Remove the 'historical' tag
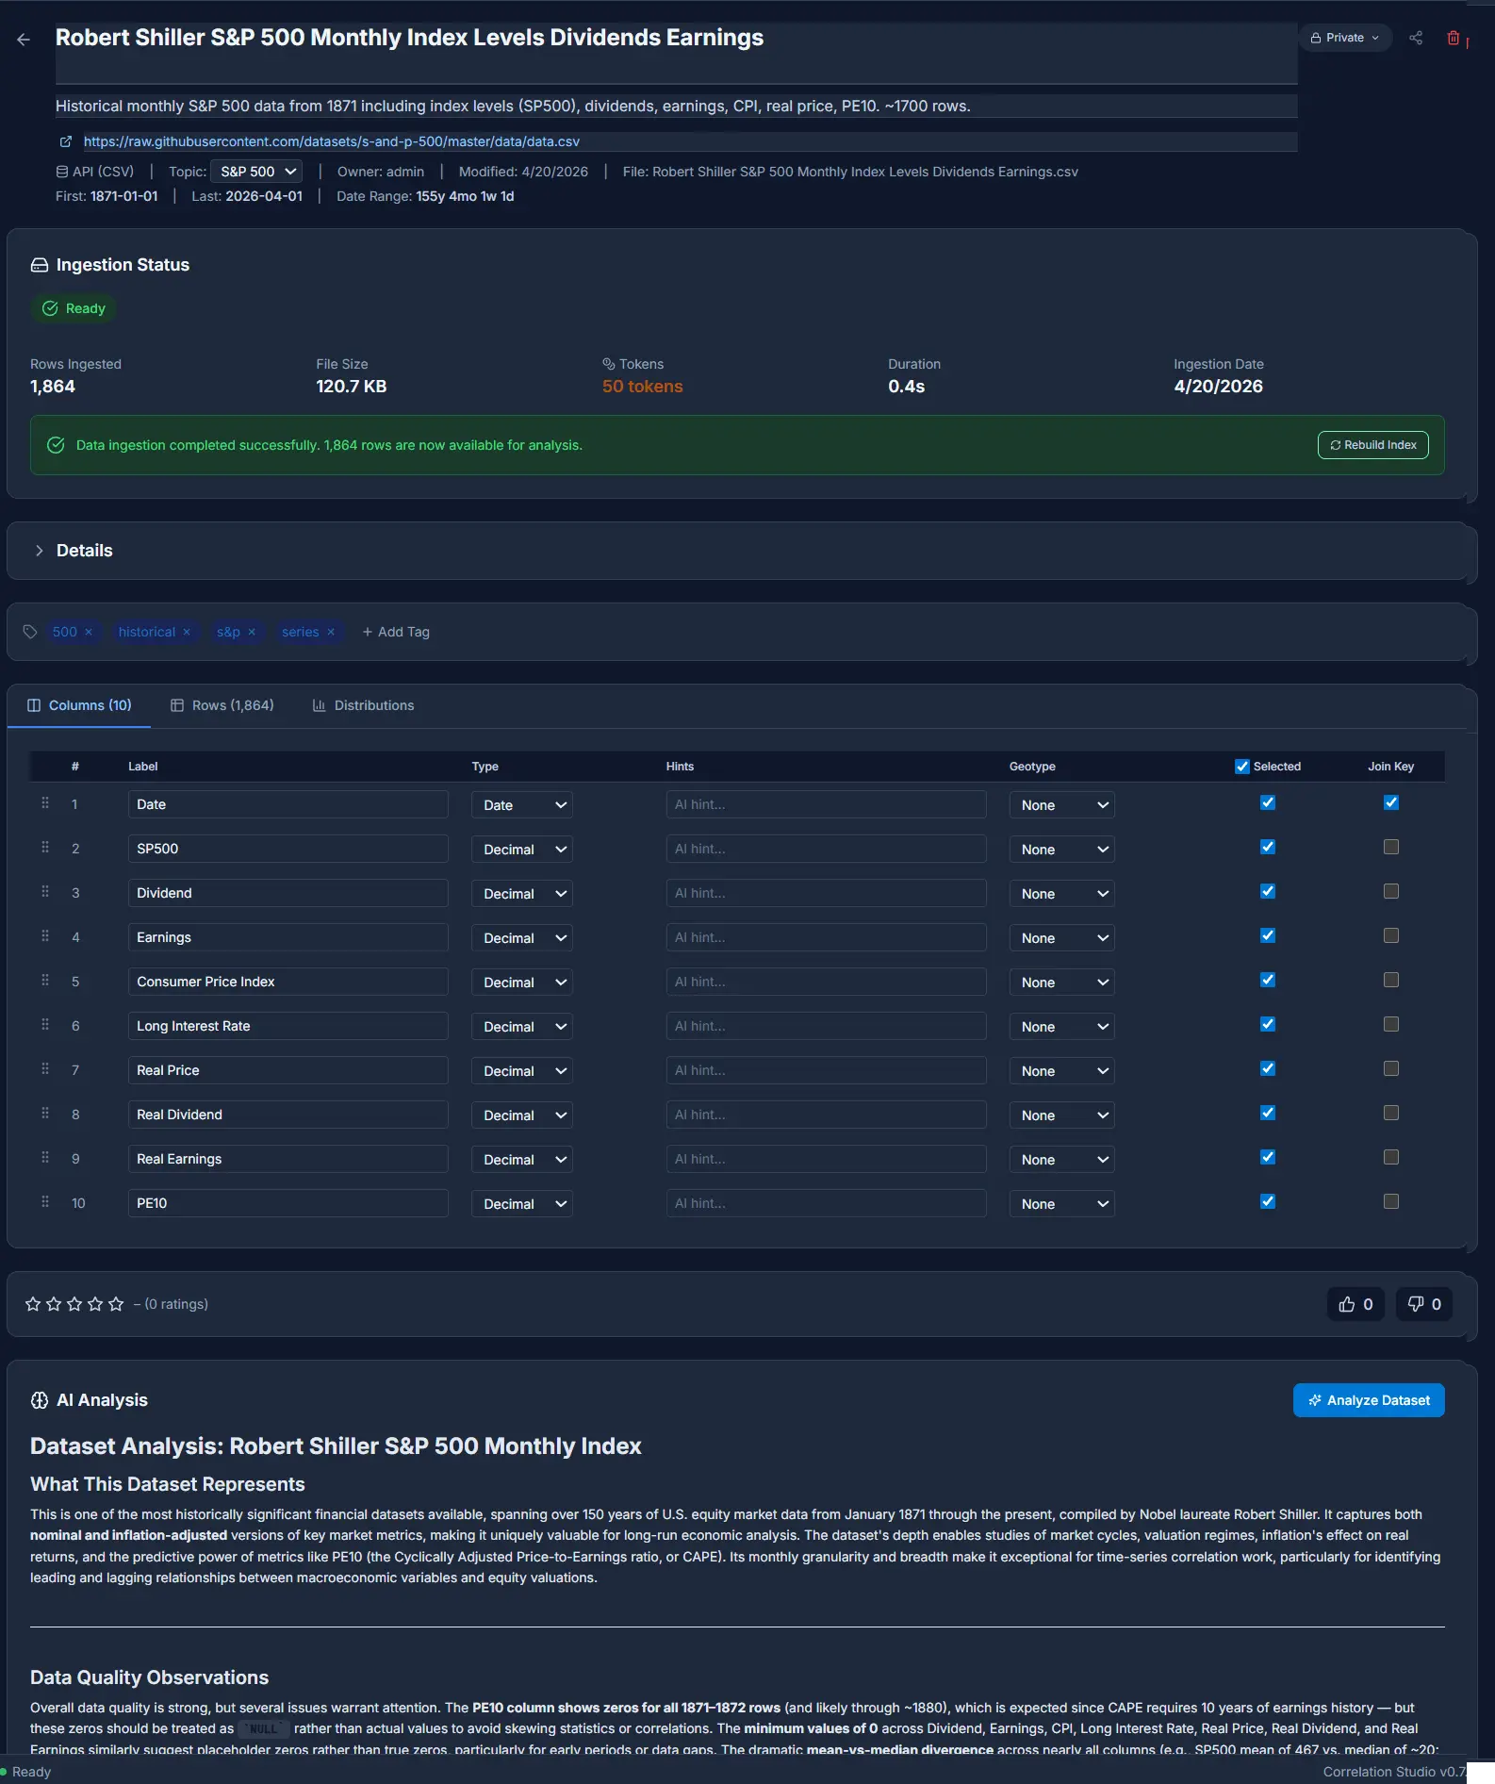This screenshot has width=1495, height=1784. [187, 632]
